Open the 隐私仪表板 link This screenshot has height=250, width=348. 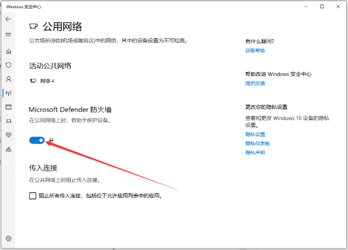(x=258, y=143)
